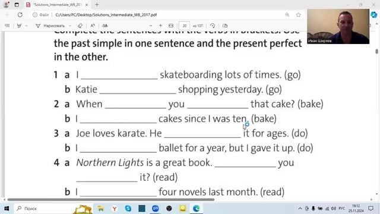Close the Solutions_Intermediate_WB tab
Image resolution: width=380 pixels, height=214 pixels.
[87, 5]
